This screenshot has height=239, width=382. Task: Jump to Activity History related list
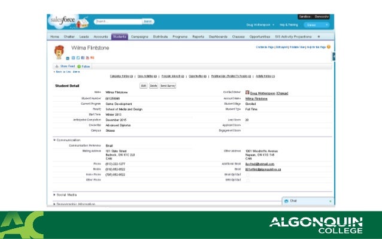265,76
